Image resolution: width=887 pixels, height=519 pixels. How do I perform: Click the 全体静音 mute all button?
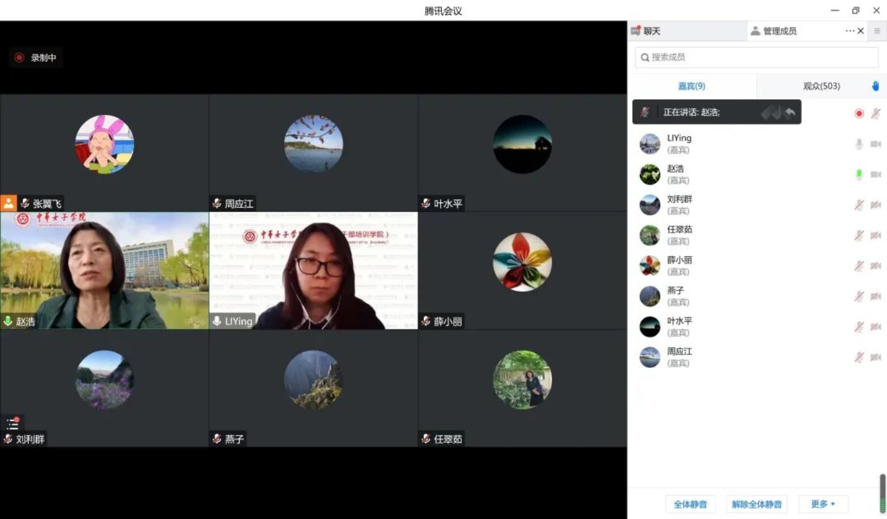690,504
